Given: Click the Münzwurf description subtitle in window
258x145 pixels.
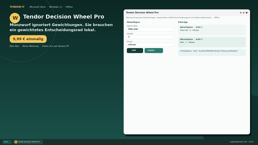Looking at the screenshot, I should pos(173,18).
